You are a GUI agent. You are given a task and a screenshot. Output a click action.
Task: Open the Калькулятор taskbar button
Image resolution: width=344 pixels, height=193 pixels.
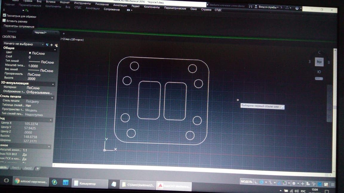[x=90, y=183]
